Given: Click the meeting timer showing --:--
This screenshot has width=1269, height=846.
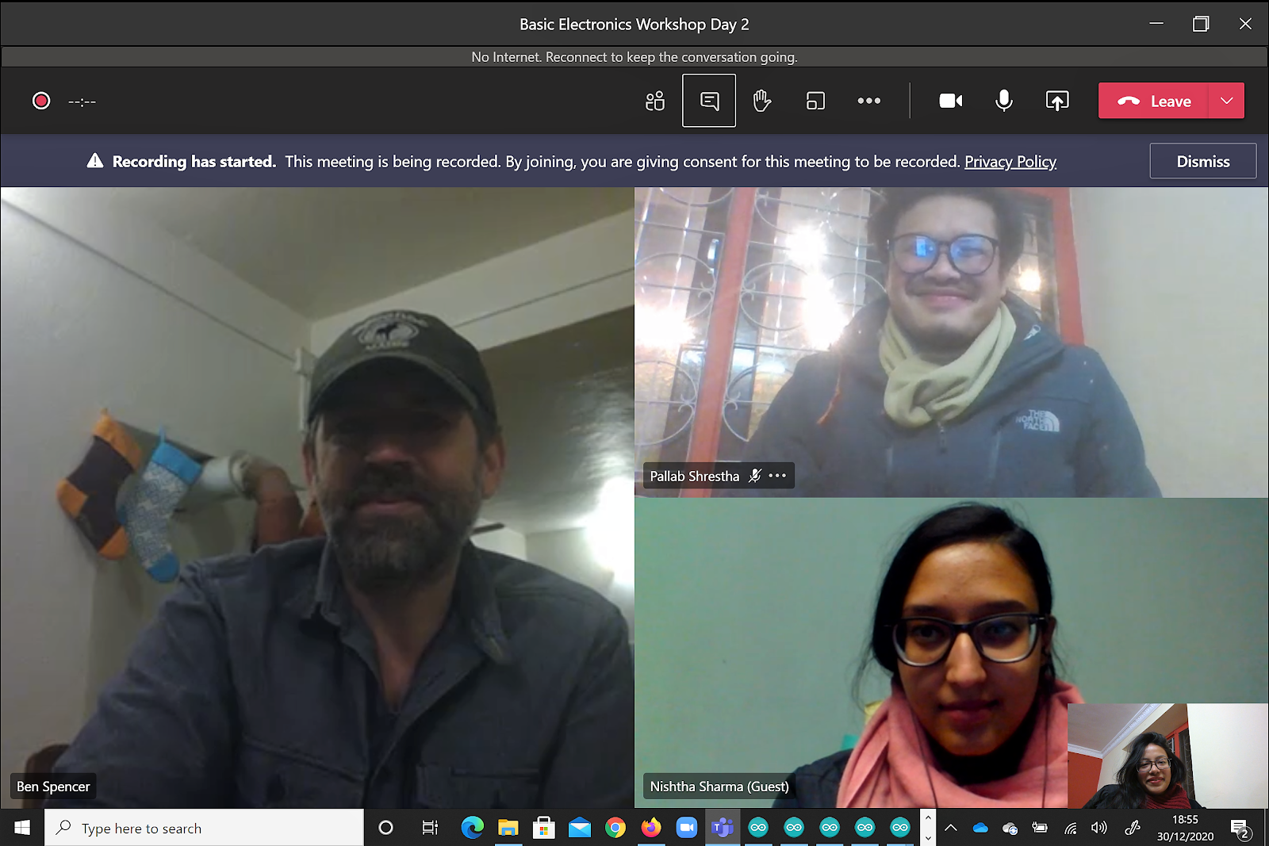Looking at the screenshot, I should 82,101.
